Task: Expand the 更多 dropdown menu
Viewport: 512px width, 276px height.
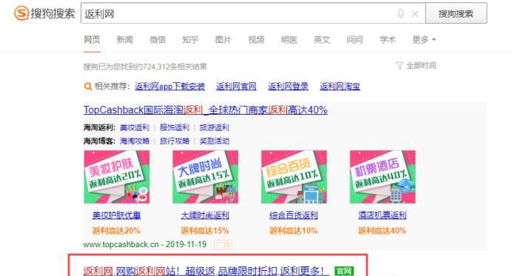Action: pos(424,40)
